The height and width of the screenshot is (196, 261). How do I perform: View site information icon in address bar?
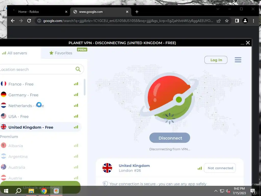pos(39,21)
